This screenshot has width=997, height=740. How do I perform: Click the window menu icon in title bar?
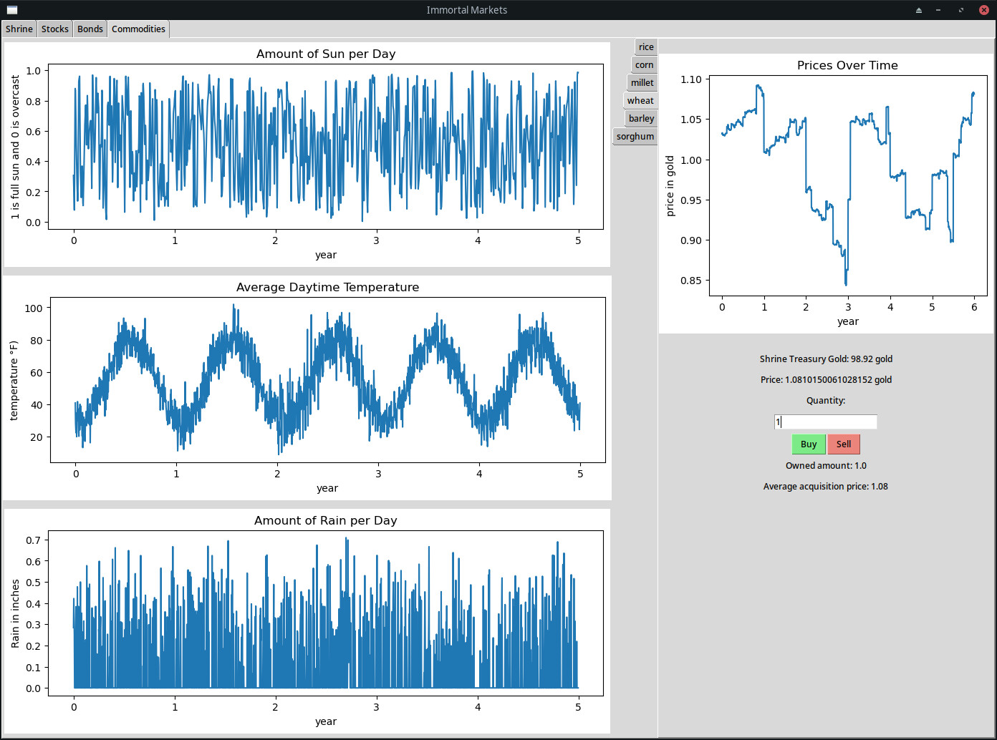point(11,10)
